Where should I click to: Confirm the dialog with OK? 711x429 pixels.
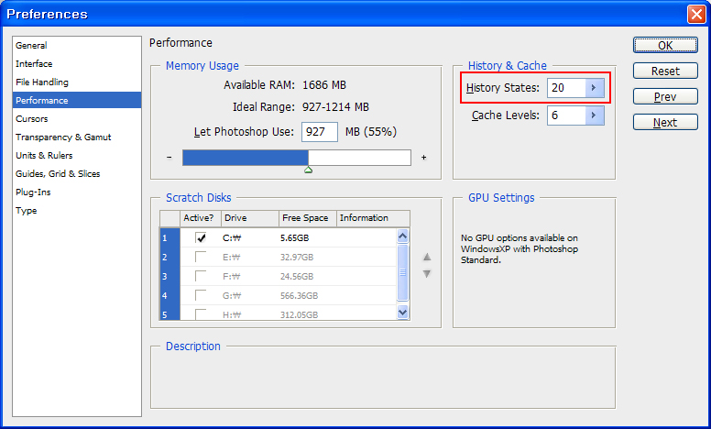[665, 45]
